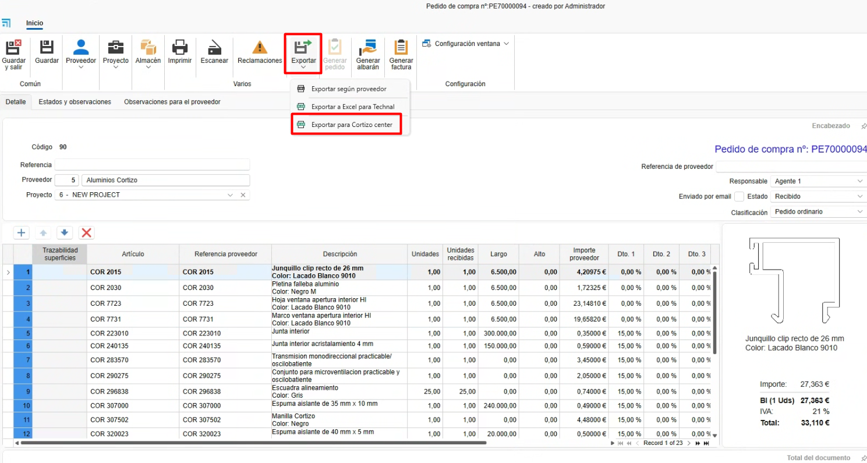Switch to the Detalle tab
867x463 pixels.
[x=16, y=102]
